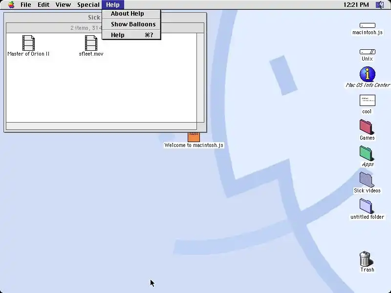Open the Apple menu in the menu bar

pyautogui.click(x=11, y=4)
